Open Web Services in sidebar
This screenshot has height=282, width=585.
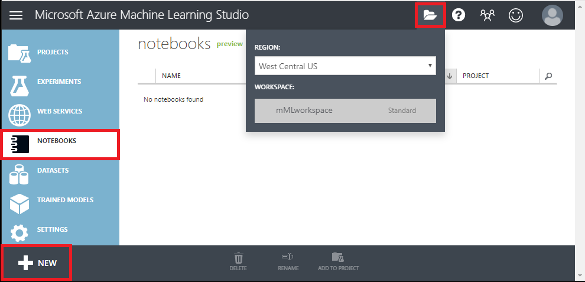pyautogui.click(x=59, y=111)
